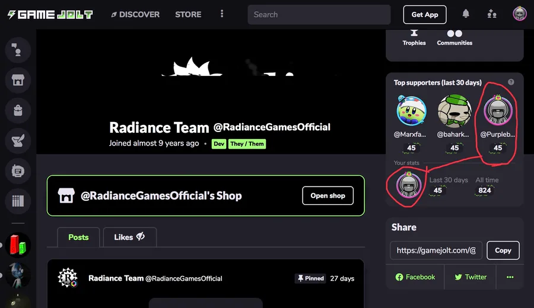This screenshot has height=308, width=534.
Task: Open the store sidebar icon
Action: click(18, 80)
